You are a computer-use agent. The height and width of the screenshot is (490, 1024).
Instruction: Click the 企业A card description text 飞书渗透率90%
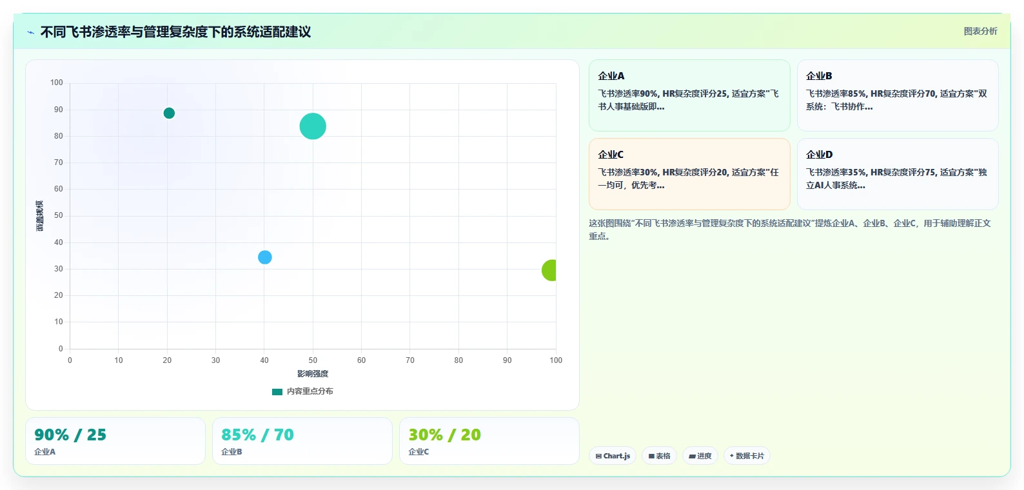[689, 100]
